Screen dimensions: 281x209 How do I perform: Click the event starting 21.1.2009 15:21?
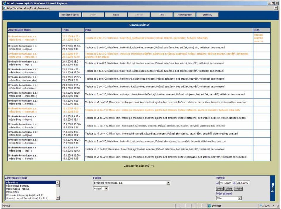click(x=139, y=63)
